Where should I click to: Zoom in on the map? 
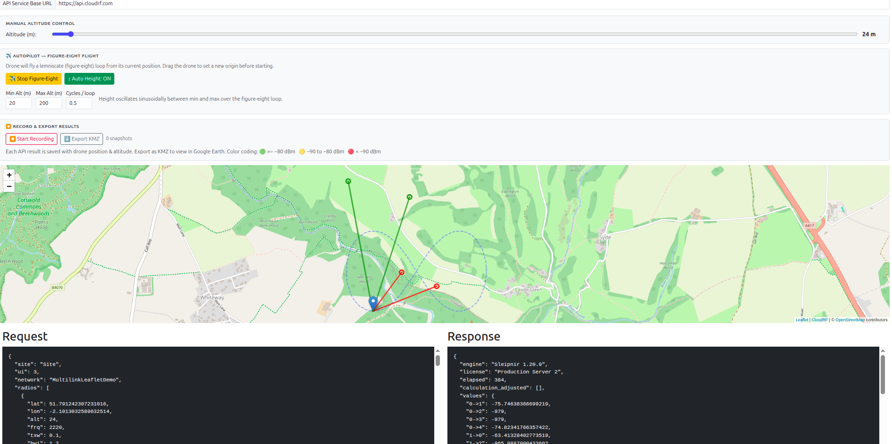point(9,175)
